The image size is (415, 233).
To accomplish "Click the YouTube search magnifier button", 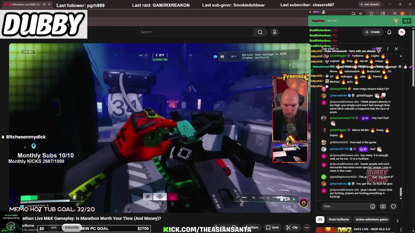I will tap(260, 32).
